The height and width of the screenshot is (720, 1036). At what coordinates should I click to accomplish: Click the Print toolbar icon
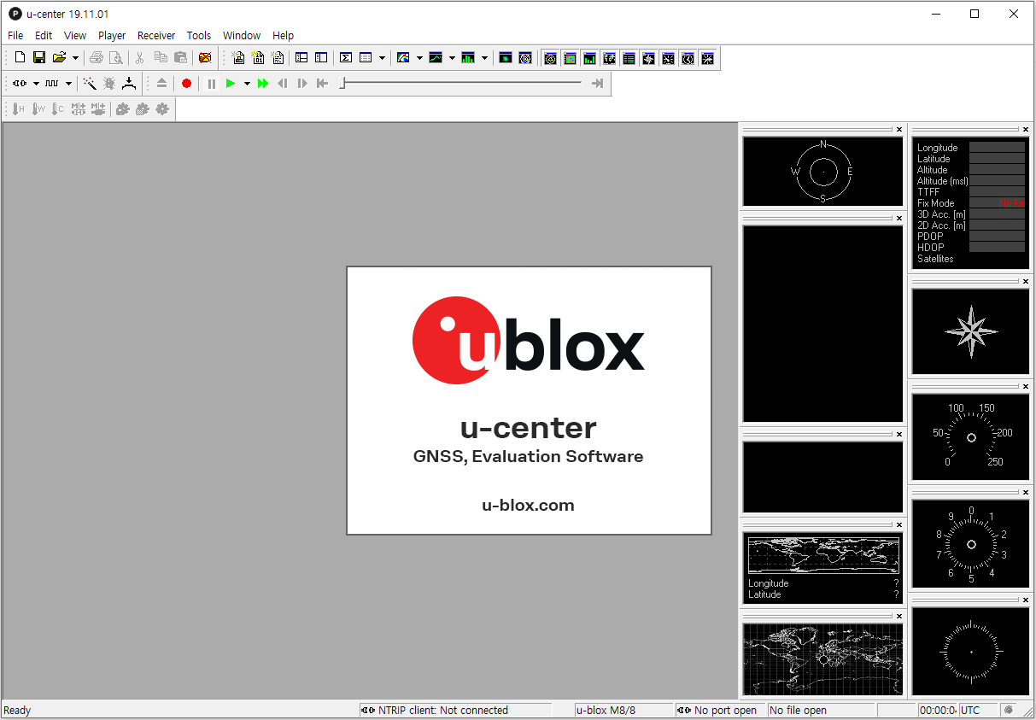(96, 58)
